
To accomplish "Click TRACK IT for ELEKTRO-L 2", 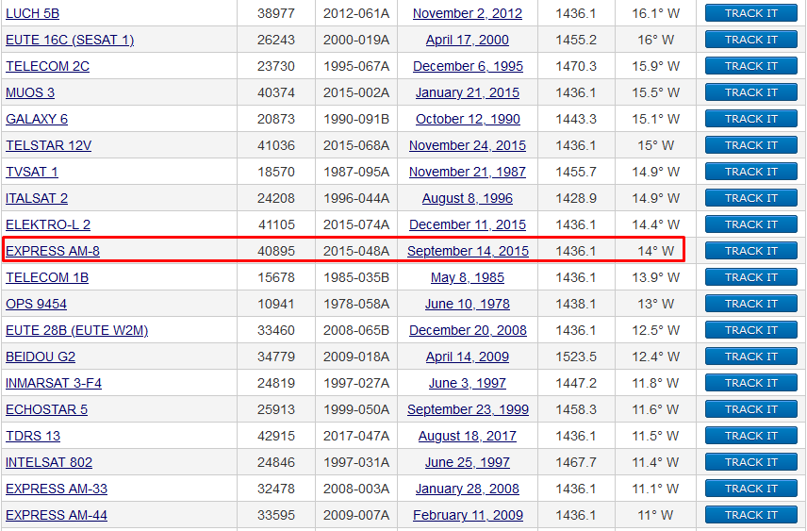I will coord(750,224).
